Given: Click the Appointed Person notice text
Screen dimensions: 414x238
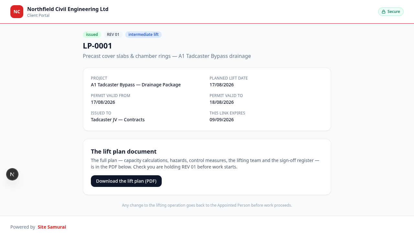Looking at the screenshot, I should point(207,205).
